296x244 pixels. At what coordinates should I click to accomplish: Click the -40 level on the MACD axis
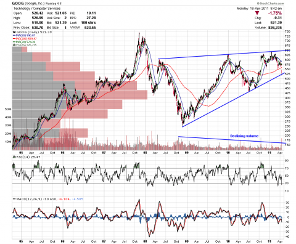[x=287, y=237]
